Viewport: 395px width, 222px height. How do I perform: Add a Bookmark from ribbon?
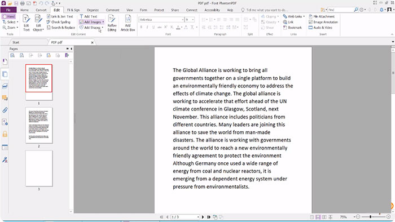tap(292, 28)
